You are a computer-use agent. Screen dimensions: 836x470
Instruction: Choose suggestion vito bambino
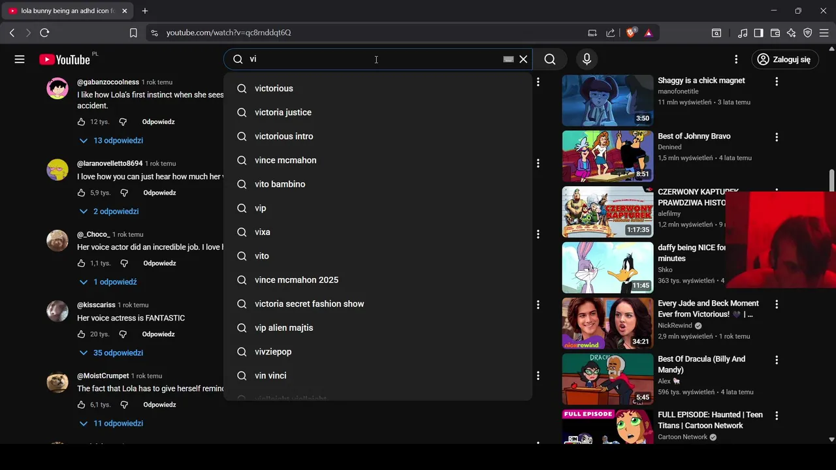pyautogui.click(x=378, y=184)
